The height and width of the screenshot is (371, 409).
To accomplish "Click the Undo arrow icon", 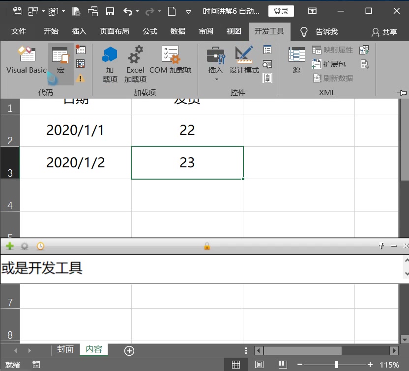I will [x=127, y=11].
